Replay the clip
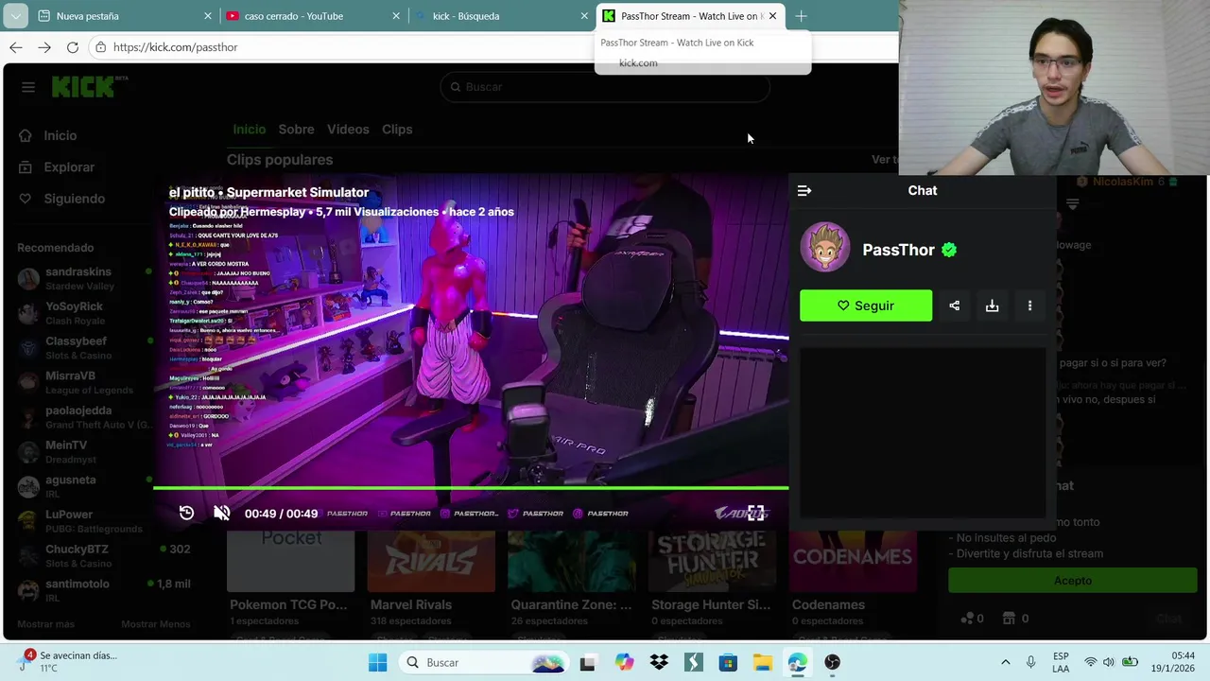 tap(186, 513)
